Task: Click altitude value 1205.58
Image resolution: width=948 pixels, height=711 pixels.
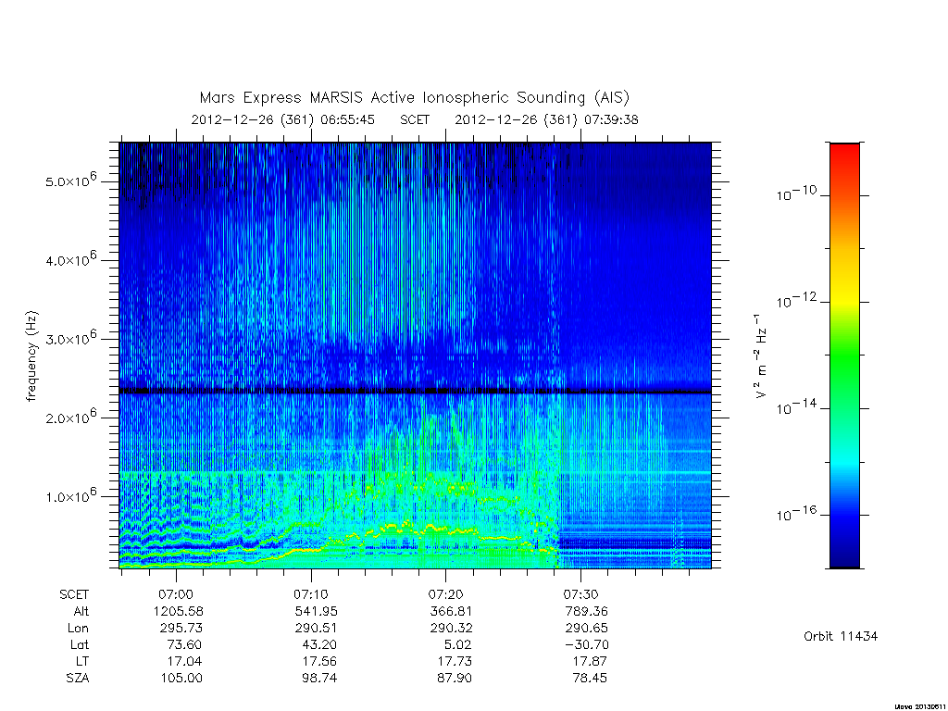Action: [179, 611]
